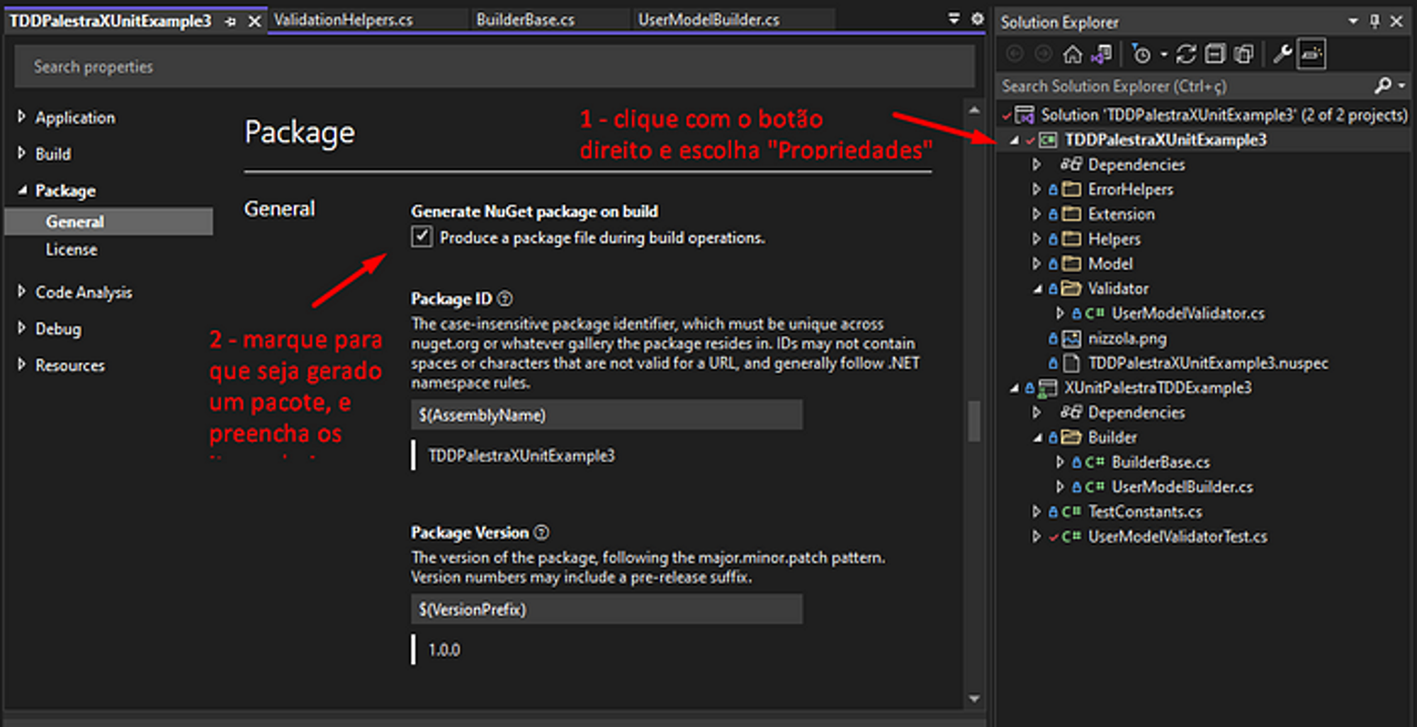
Task: Collapse the Validator folder
Action: coord(1037,288)
